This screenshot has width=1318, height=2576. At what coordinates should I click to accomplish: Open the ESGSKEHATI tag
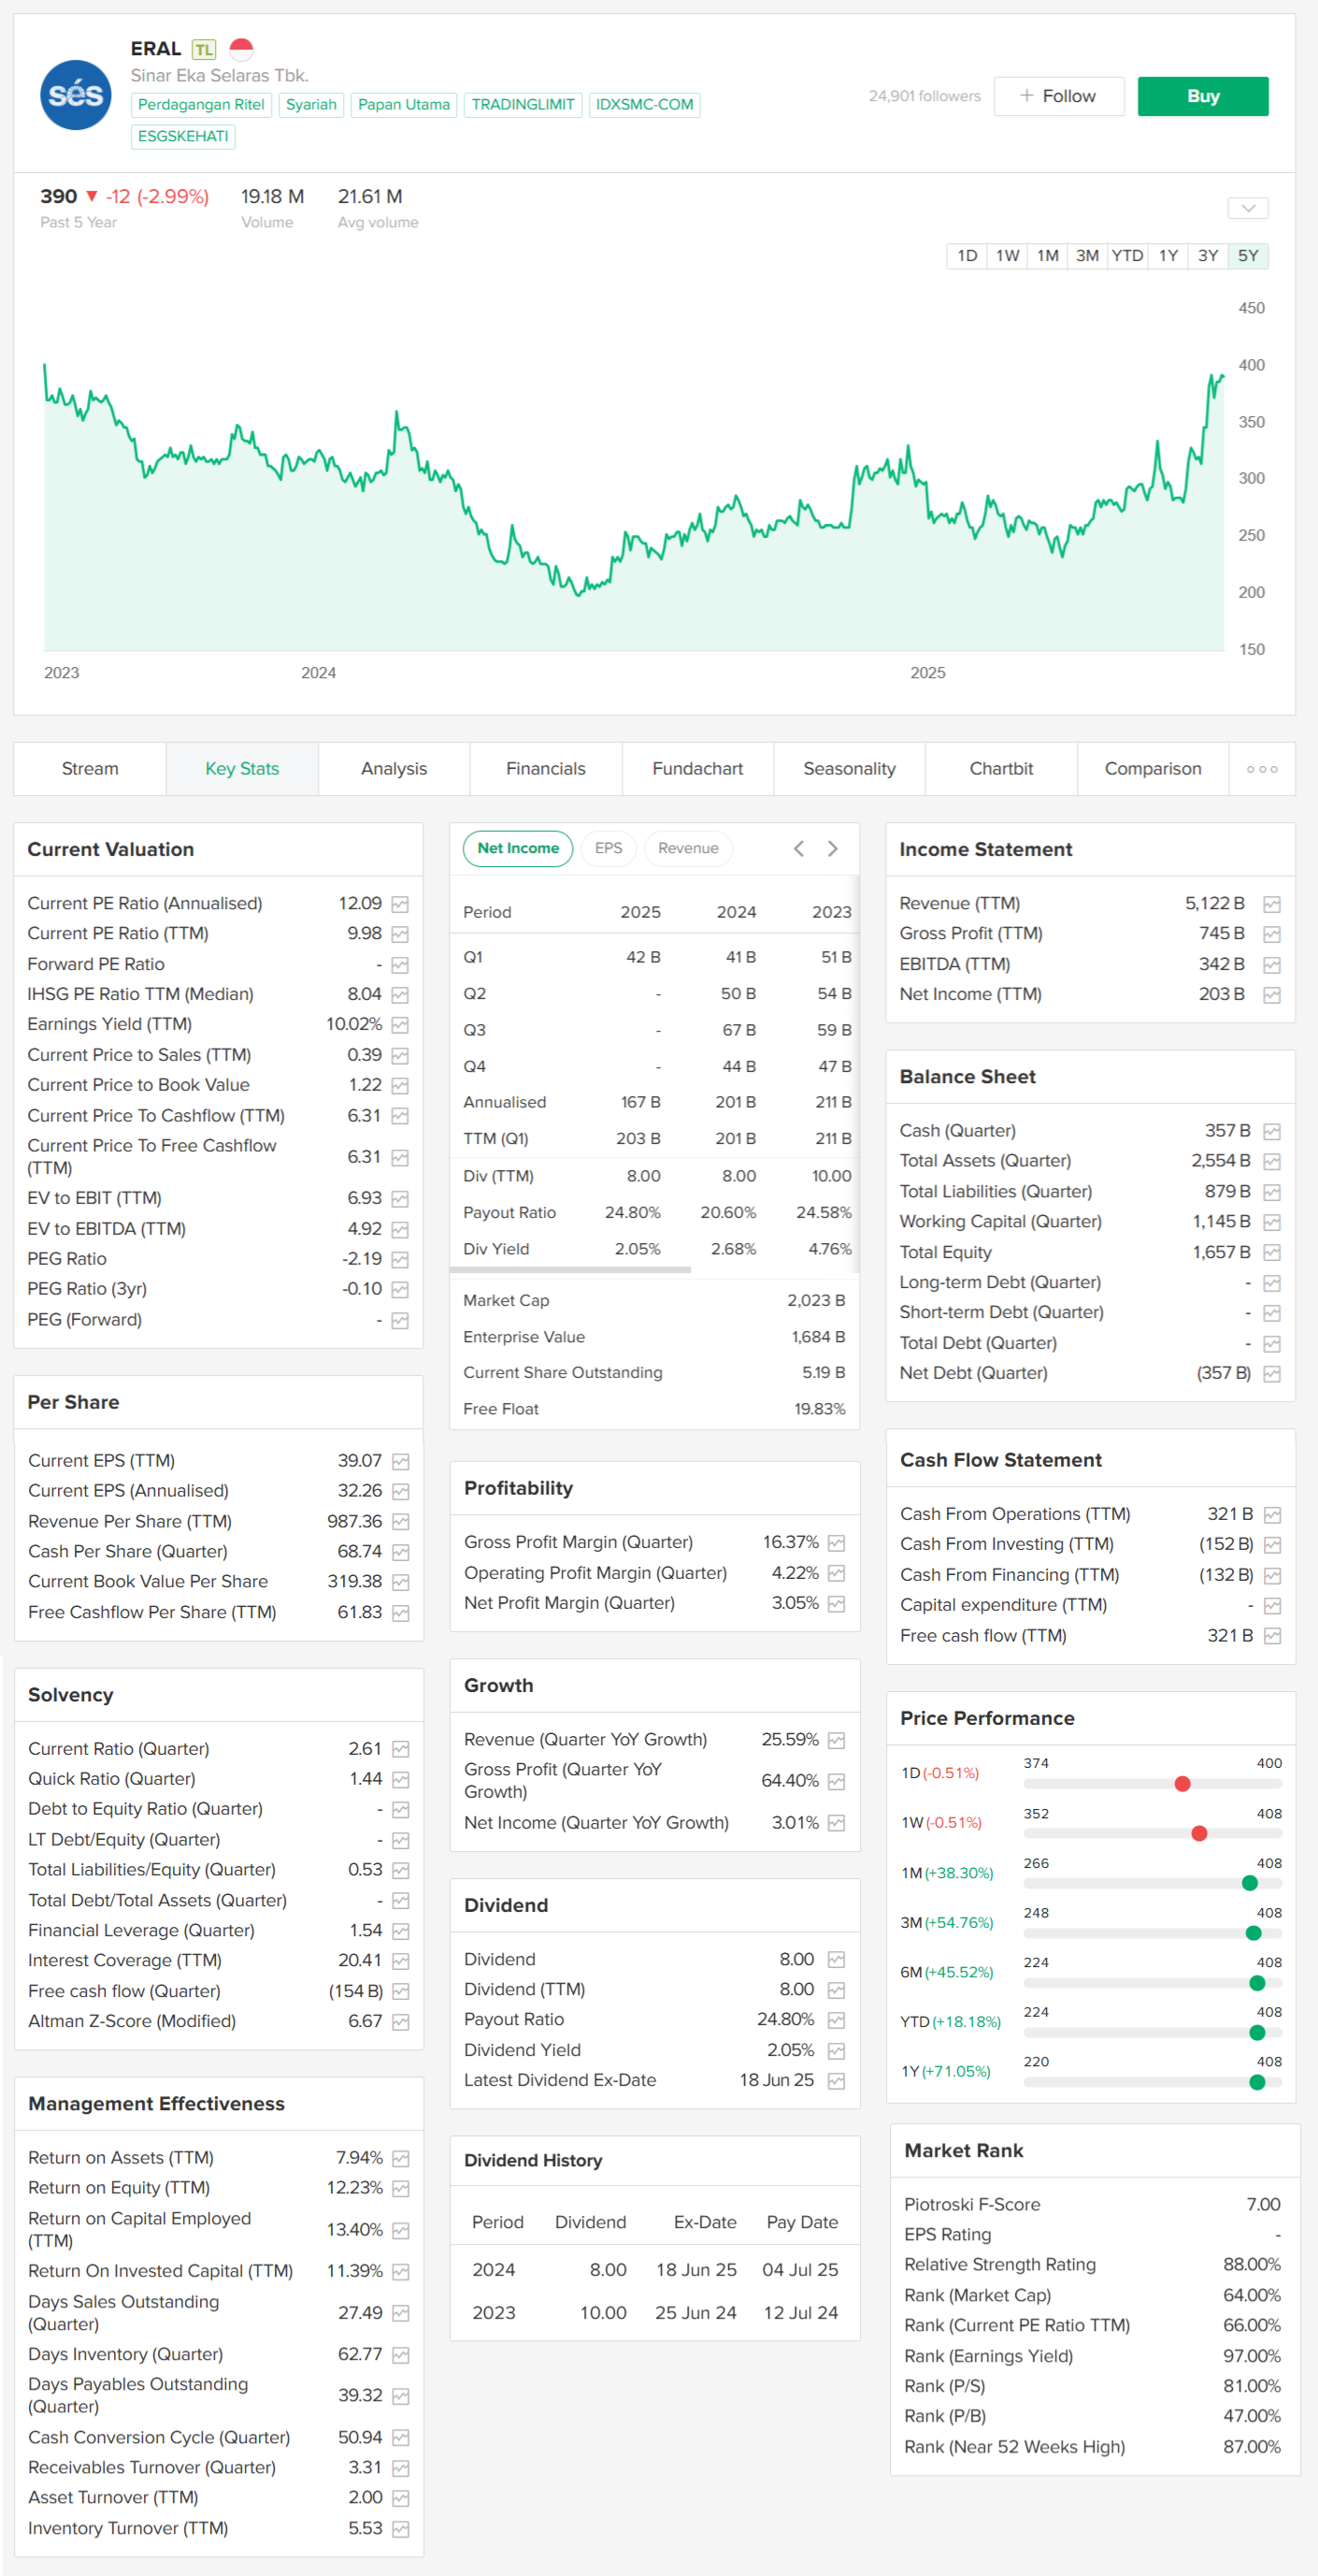tap(183, 136)
